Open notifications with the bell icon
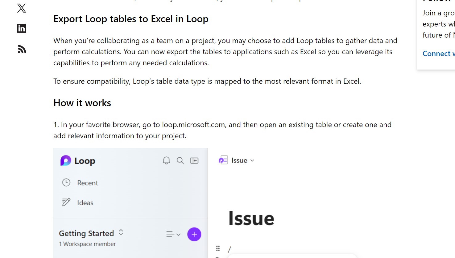The height and width of the screenshot is (258, 455). click(x=166, y=160)
